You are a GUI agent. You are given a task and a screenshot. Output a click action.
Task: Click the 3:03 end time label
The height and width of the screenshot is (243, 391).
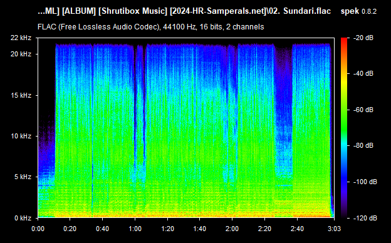tap(334, 229)
